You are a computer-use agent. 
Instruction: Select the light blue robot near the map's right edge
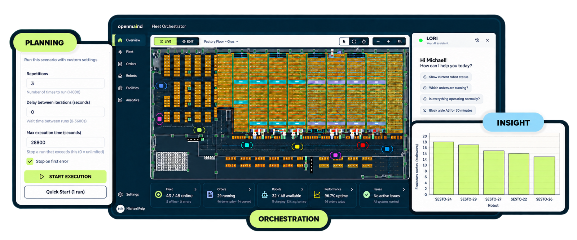387,149
